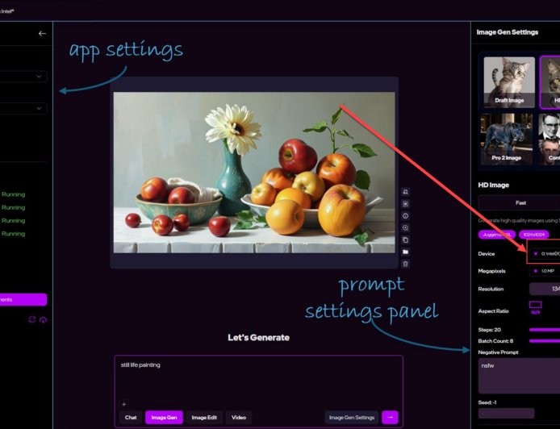Submit the prompt with the purple arrow button
This screenshot has width=560, height=429.
point(390,417)
